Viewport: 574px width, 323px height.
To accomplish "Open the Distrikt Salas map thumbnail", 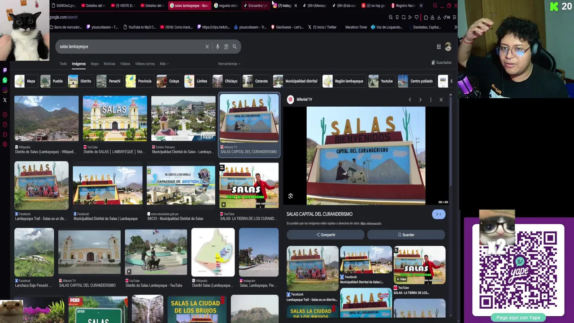I will coord(213,252).
